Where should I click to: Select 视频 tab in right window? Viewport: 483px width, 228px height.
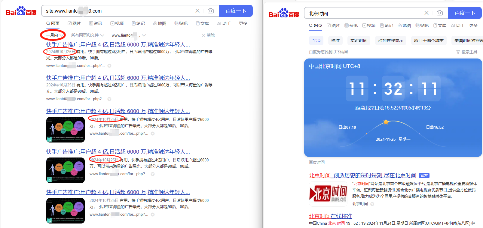(x=369, y=25)
